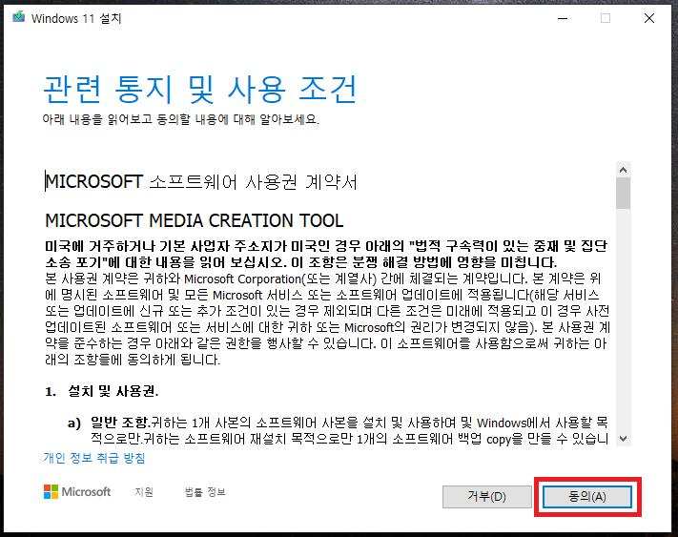
Task: Click the 관련 통지 및 사용 조건 heading
Action: (199, 89)
